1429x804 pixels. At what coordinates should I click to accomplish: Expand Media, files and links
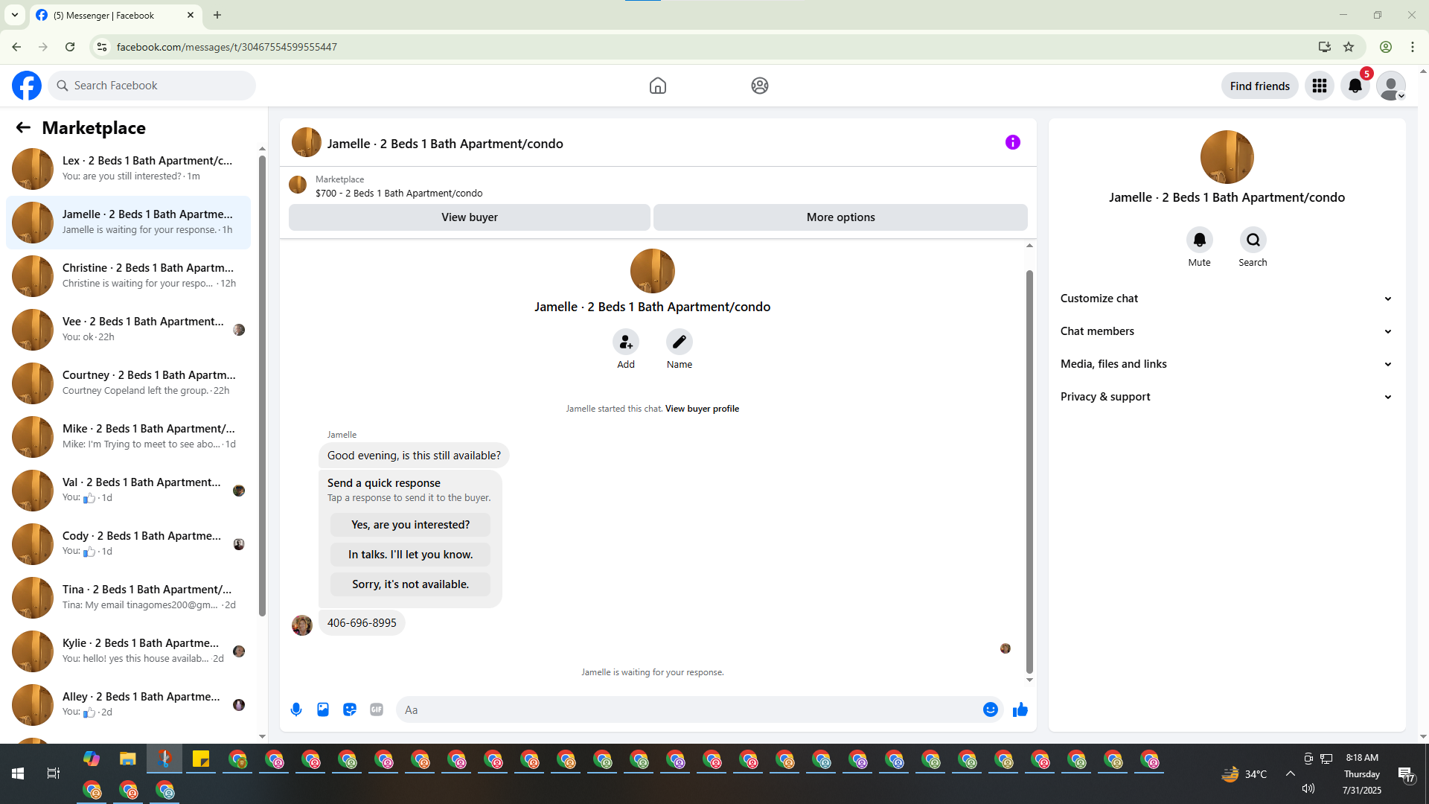1226,364
